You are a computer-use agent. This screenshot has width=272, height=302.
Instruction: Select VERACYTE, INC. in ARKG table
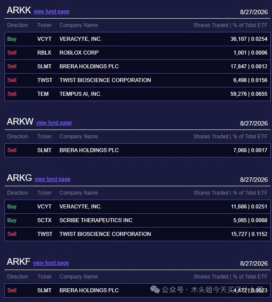[80, 207]
